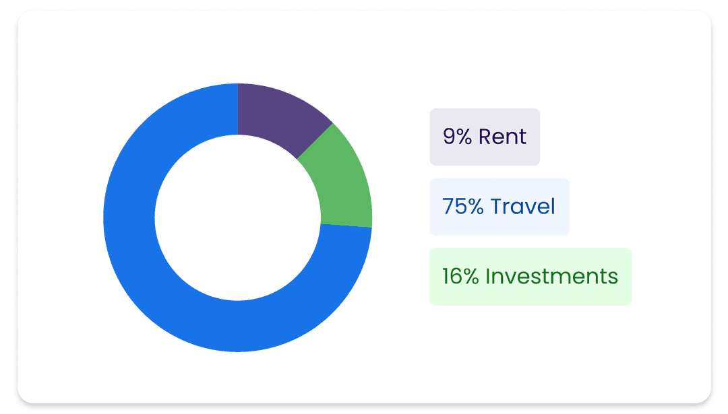728x414 pixels.
Task: Open the 16% Investments legend label
Action: [x=530, y=277]
